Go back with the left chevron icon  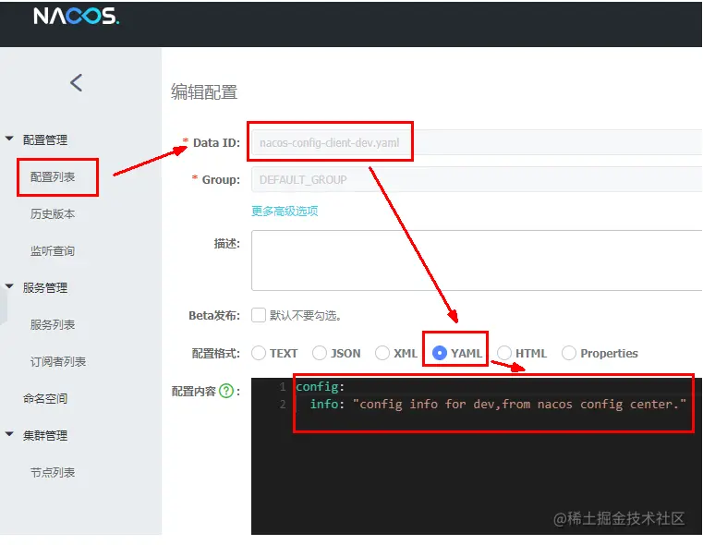(77, 82)
